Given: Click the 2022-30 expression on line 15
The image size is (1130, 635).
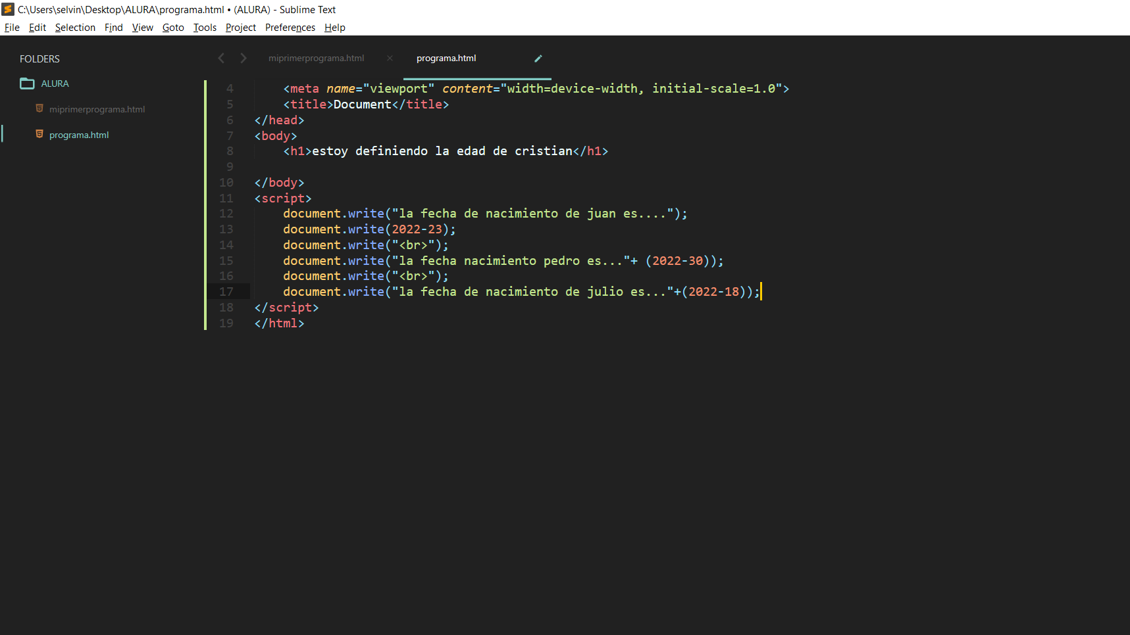Looking at the screenshot, I should pyautogui.click(x=678, y=261).
